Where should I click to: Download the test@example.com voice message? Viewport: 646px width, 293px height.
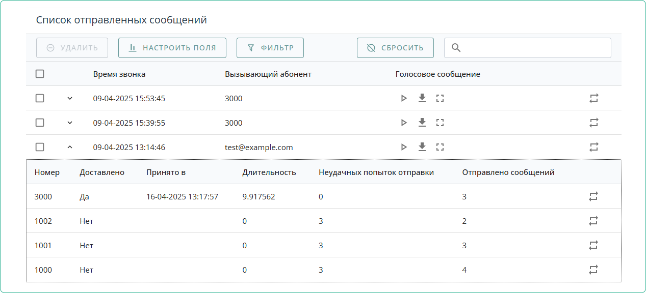coord(422,147)
